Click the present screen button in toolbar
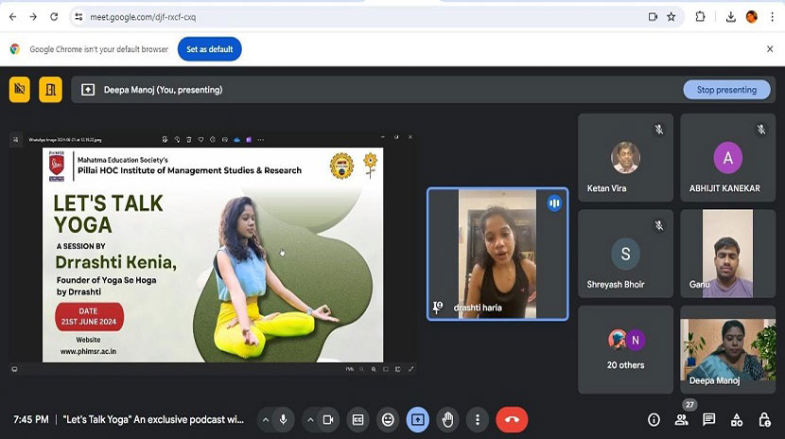Viewport: 785px width, 439px height. pyautogui.click(x=417, y=419)
